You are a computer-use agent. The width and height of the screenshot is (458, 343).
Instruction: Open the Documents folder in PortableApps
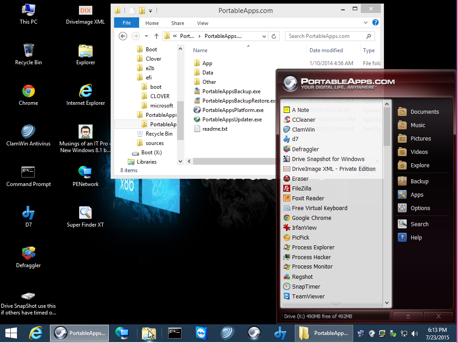coord(418,112)
